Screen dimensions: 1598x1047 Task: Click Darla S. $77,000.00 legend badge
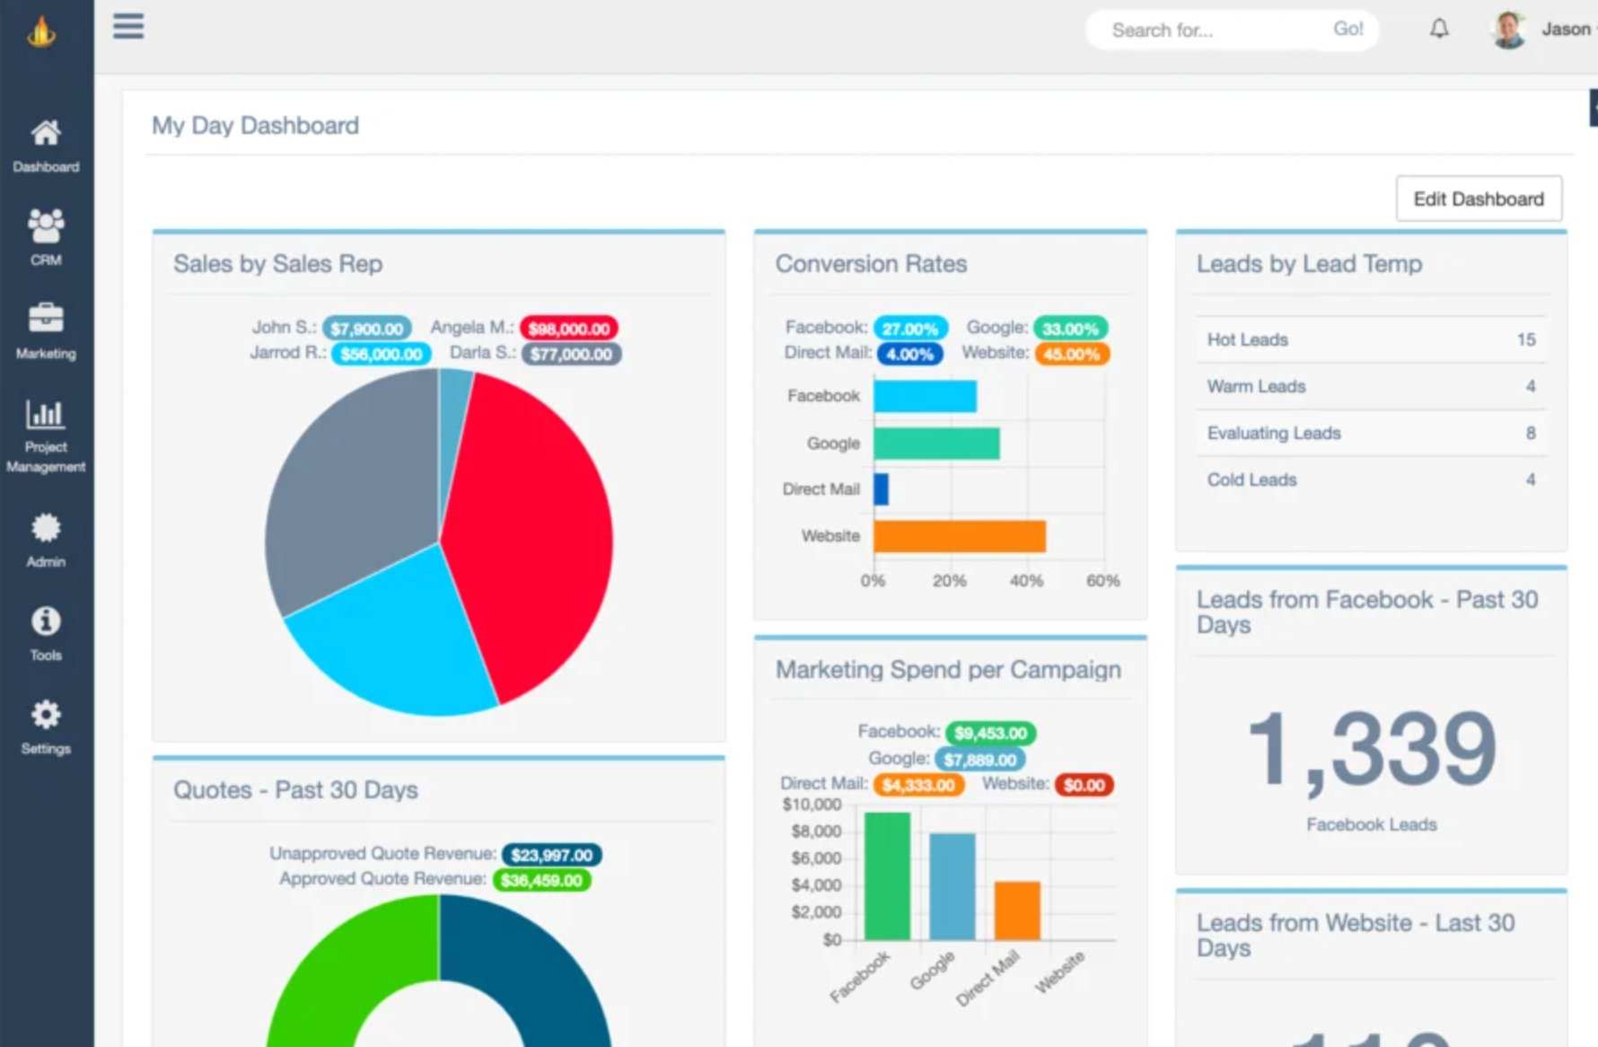[571, 354]
